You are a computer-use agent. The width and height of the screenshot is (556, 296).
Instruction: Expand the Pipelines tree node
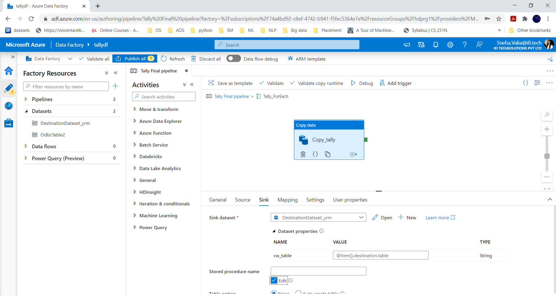[26, 99]
